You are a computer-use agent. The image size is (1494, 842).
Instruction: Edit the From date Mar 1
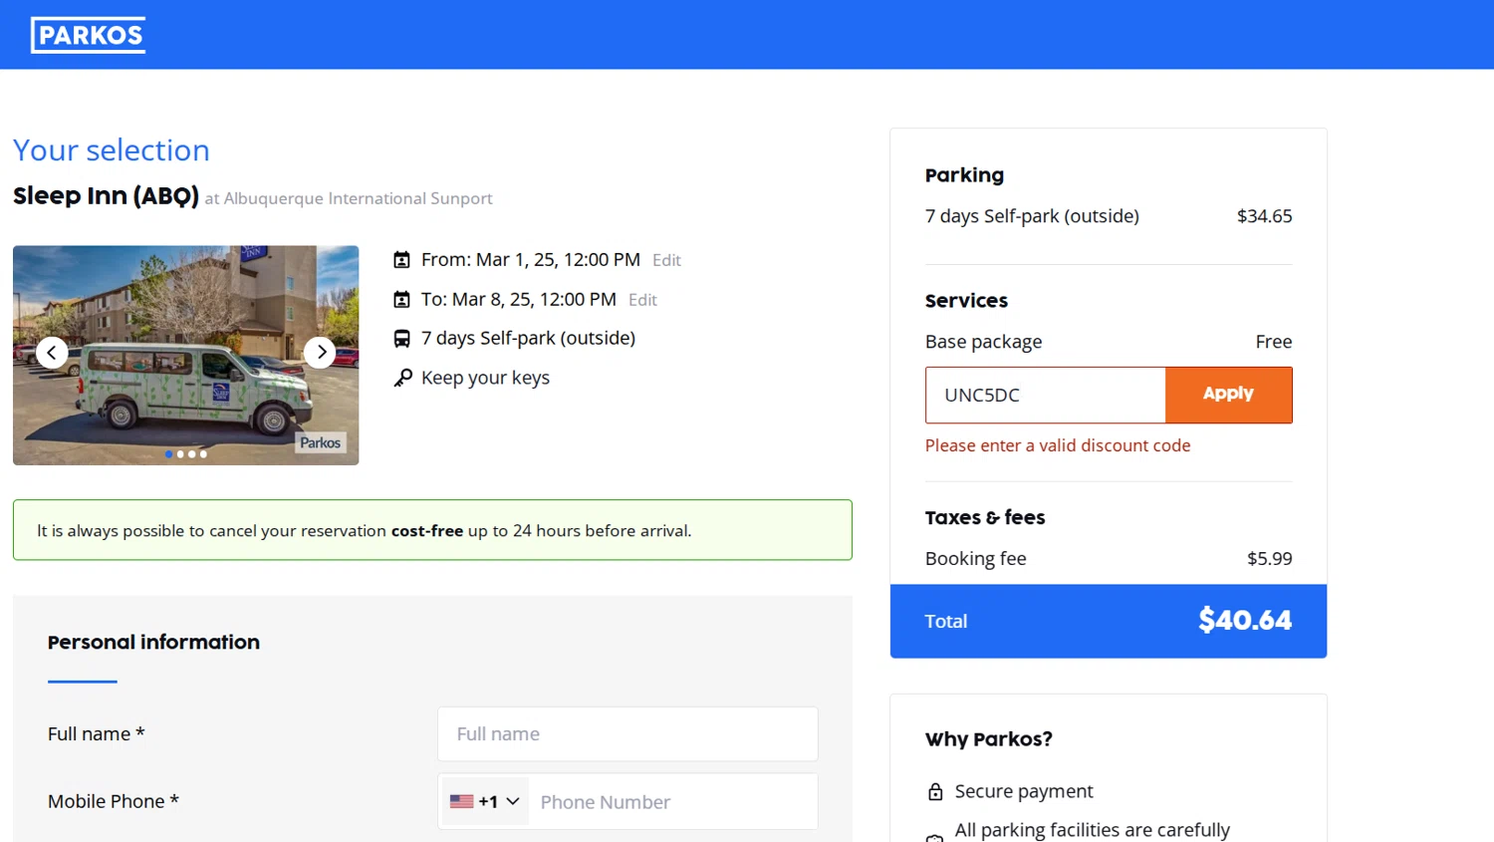666,260
